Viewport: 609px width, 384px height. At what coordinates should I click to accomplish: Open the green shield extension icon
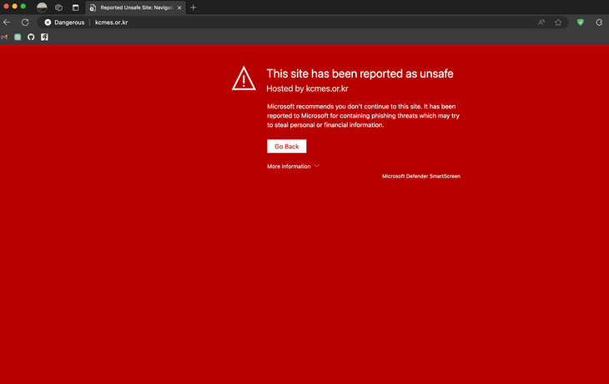pos(581,23)
